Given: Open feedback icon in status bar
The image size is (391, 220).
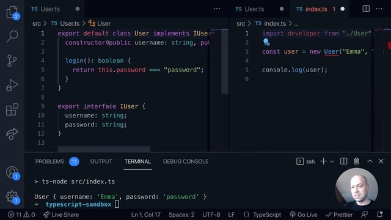Looking at the screenshot, I should click(364, 215).
